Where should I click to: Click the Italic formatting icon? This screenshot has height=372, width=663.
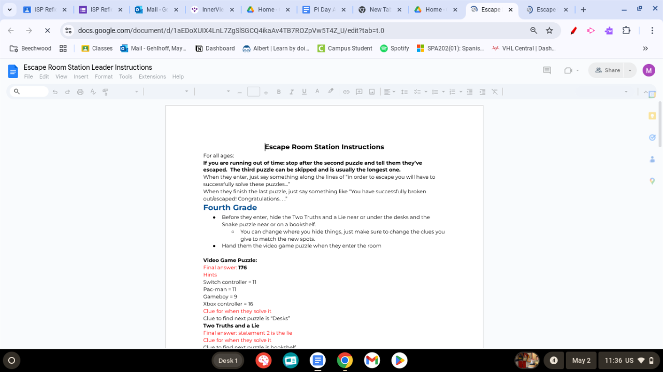click(291, 92)
